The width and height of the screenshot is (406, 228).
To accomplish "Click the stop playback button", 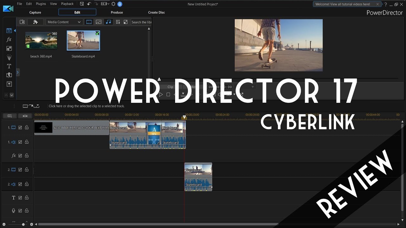I will coord(168,94).
